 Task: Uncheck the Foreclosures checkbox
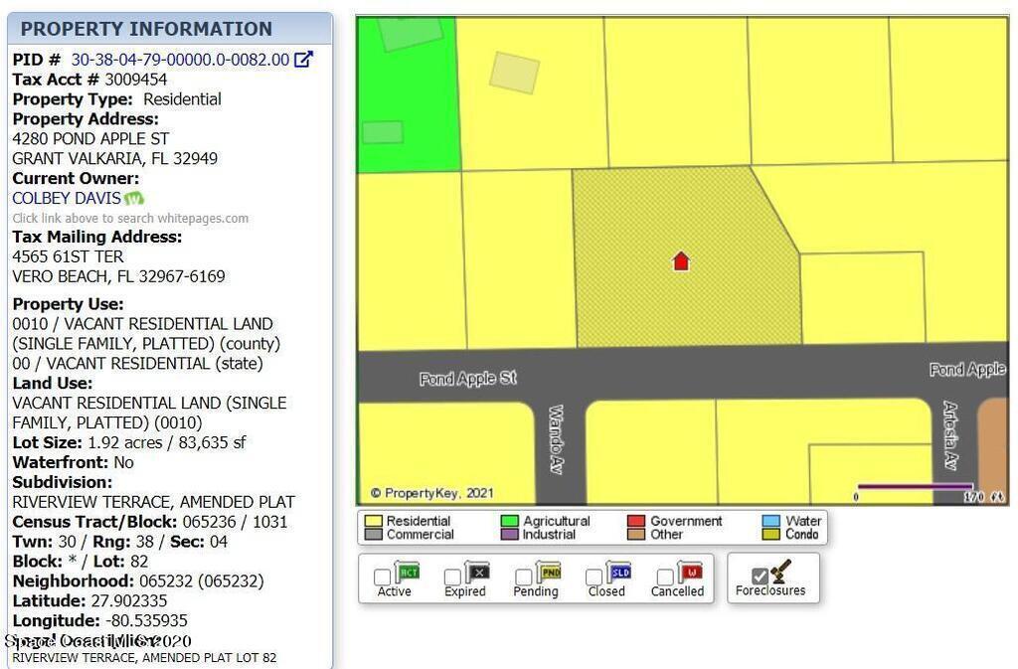(x=760, y=577)
